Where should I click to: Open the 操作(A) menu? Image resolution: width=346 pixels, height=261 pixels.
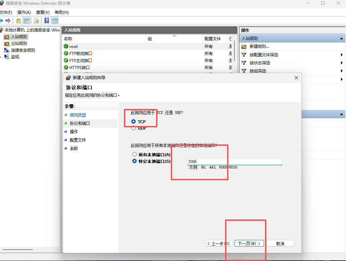(24, 12)
